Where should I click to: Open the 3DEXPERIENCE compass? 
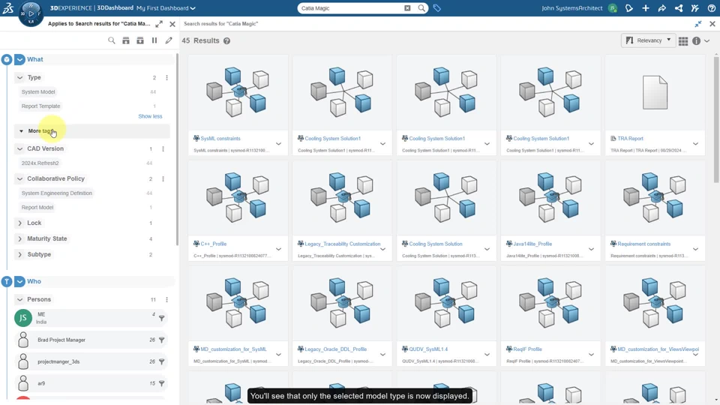(x=31, y=13)
